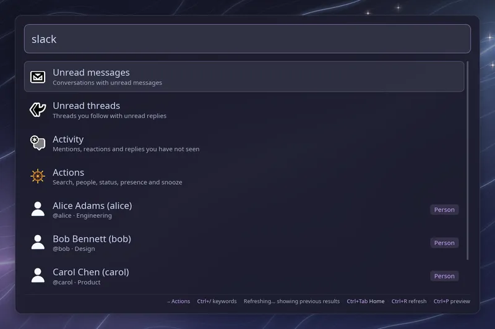Screen dimensions: 495x329
Task: Select the Unread threads result title
Action: [86, 106]
